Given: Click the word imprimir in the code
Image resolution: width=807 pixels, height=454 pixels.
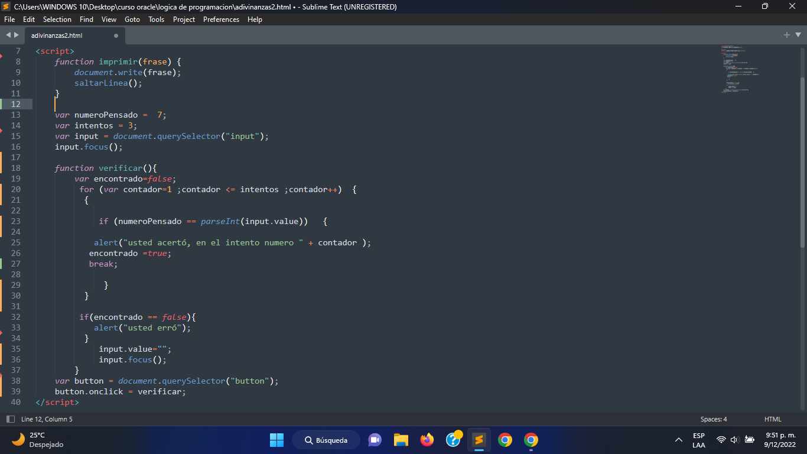Looking at the screenshot, I should (118, 61).
